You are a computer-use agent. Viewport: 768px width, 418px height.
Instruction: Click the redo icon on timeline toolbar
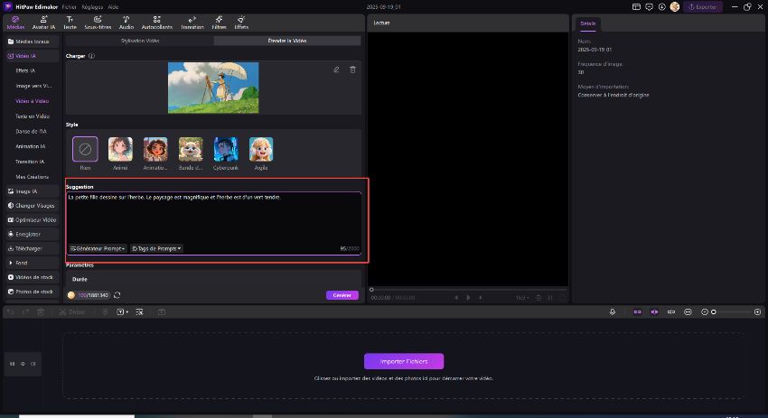pyautogui.click(x=25, y=311)
